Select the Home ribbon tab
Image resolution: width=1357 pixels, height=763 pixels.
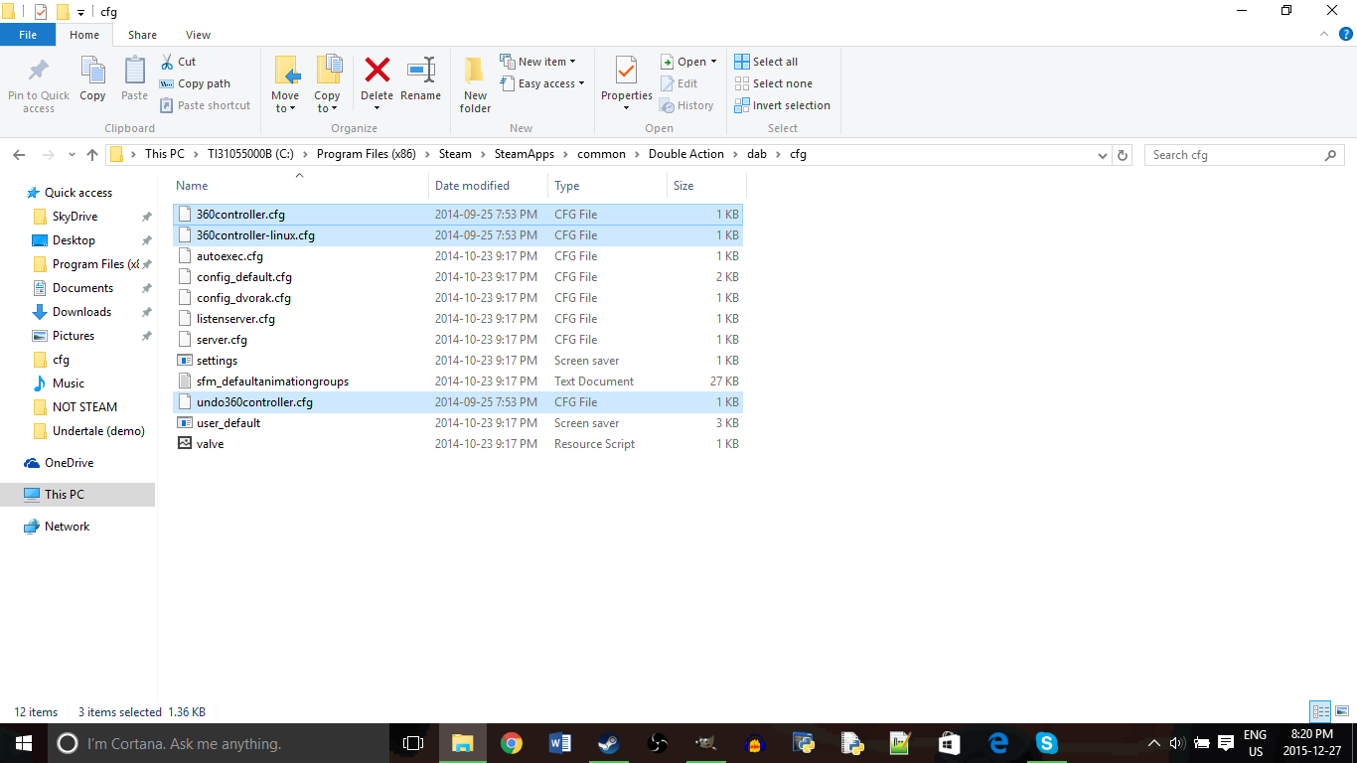pyautogui.click(x=84, y=35)
